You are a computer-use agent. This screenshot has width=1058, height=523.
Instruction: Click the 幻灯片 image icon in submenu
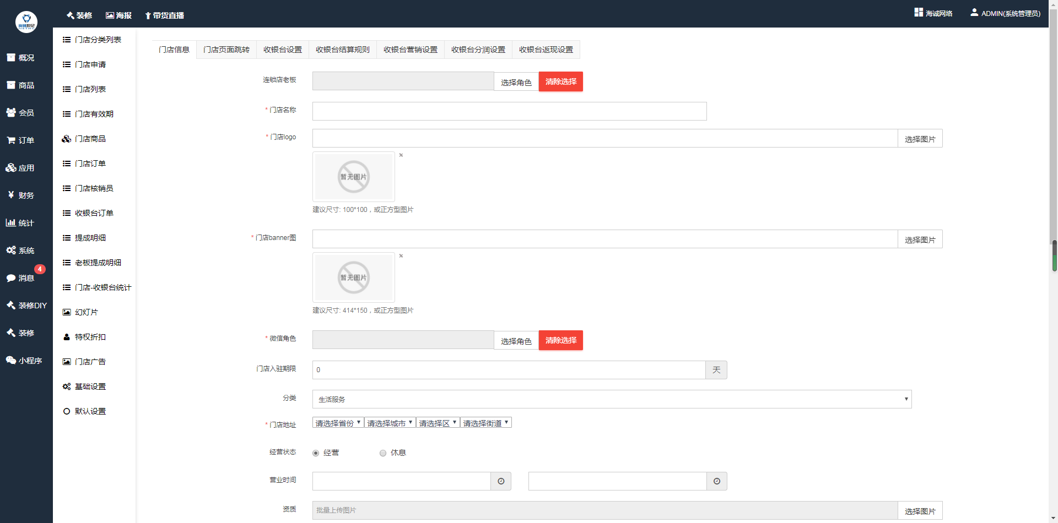[67, 312]
